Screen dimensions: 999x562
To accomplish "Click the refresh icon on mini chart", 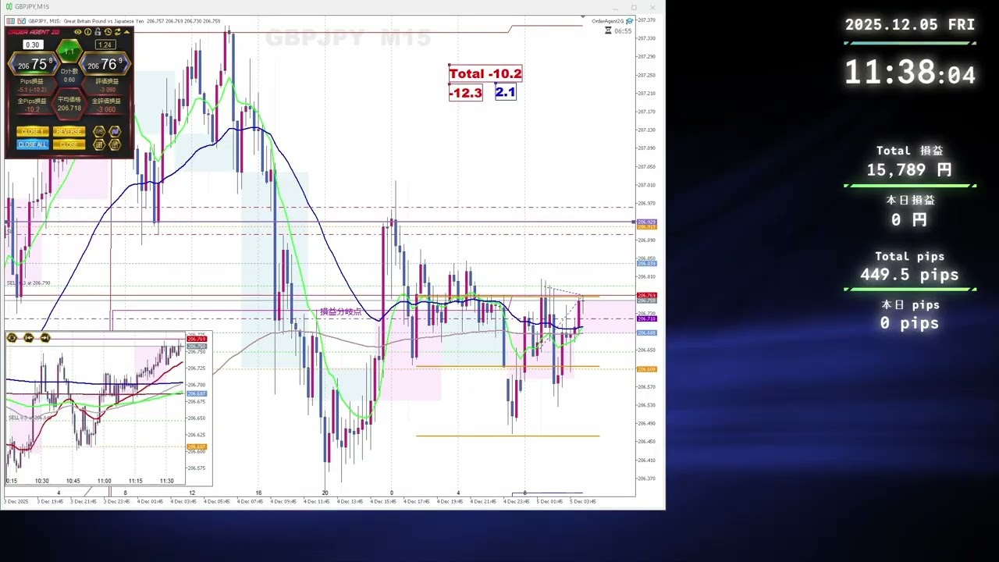I will pos(12,338).
